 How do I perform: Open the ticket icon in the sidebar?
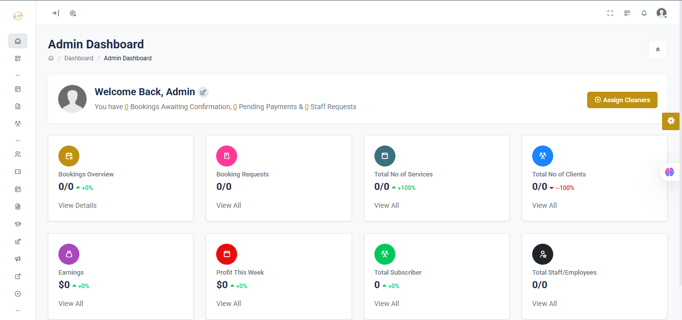[18, 172]
